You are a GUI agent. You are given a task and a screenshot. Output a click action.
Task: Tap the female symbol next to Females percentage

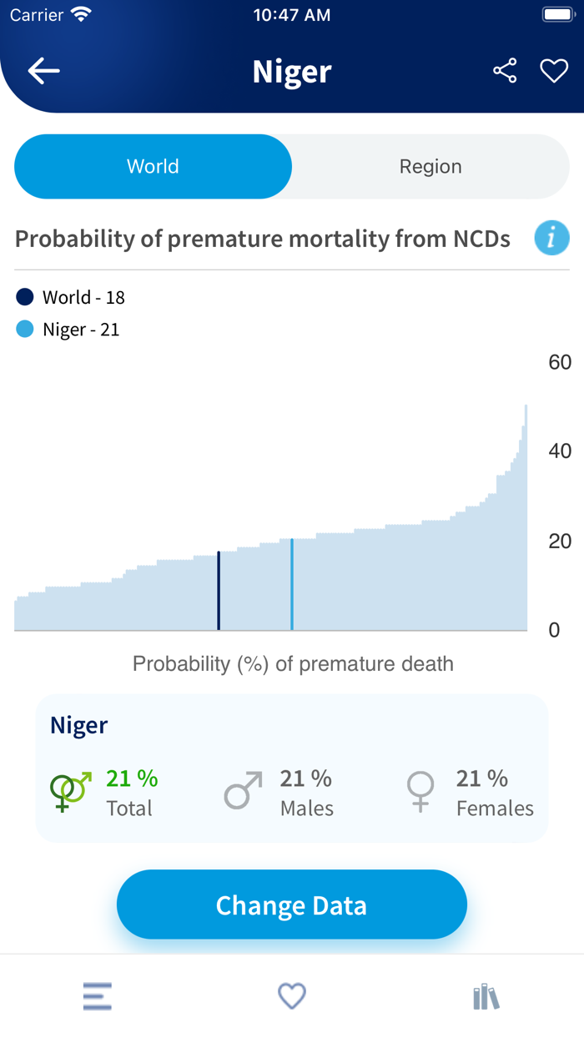421,791
